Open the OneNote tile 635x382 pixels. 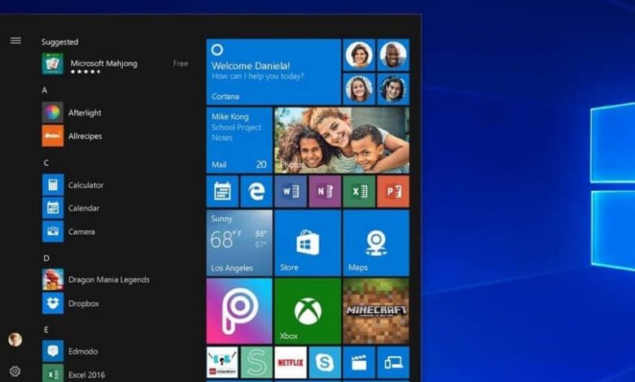tap(325, 191)
